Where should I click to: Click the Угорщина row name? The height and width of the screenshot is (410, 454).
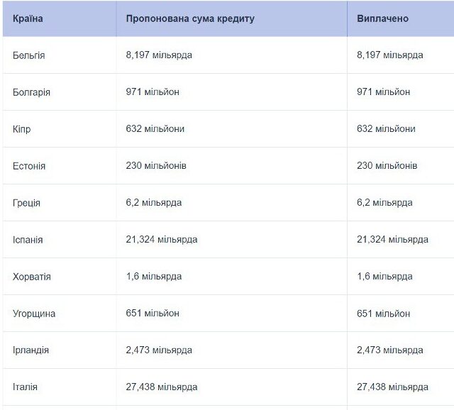(x=34, y=314)
